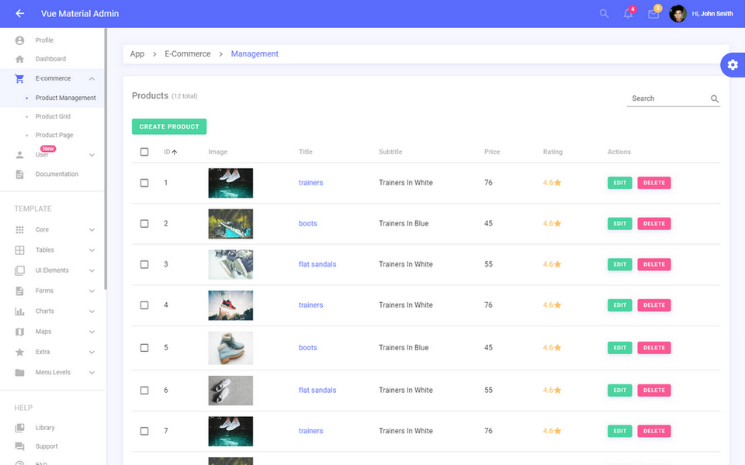Screen dimensions: 745x465
Task: Collapse the E-commerce sidebar menu
Action: click(92, 78)
